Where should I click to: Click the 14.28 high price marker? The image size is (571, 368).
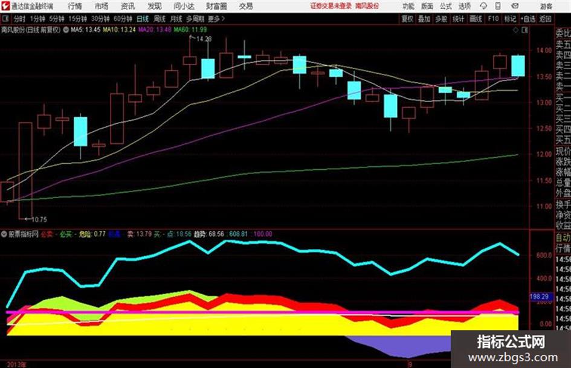[204, 39]
